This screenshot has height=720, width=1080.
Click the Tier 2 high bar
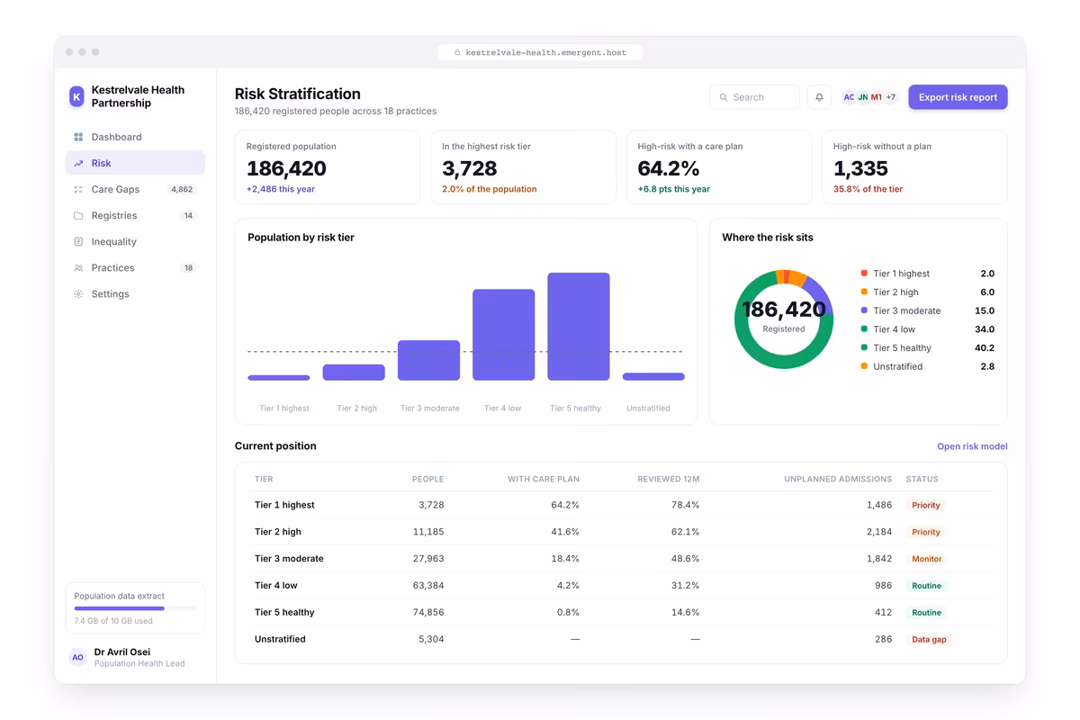(354, 373)
